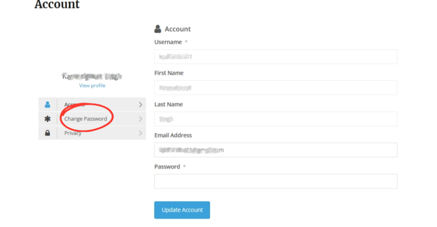Focus the empty Password field
The height and width of the screenshot is (227, 437).
[x=276, y=181]
